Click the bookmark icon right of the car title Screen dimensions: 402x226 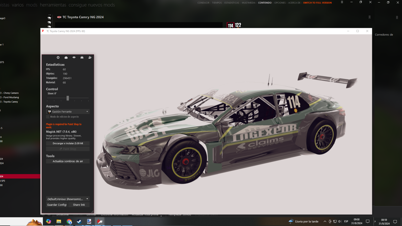click(370, 17)
